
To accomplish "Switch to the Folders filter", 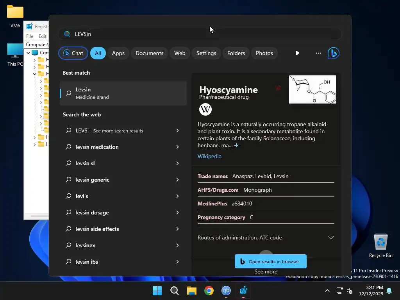I will coord(236,53).
